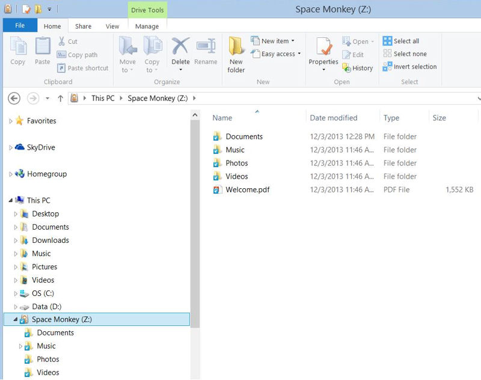Click the Copy to icon
The width and height of the screenshot is (481, 380).
click(x=153, y=46)
